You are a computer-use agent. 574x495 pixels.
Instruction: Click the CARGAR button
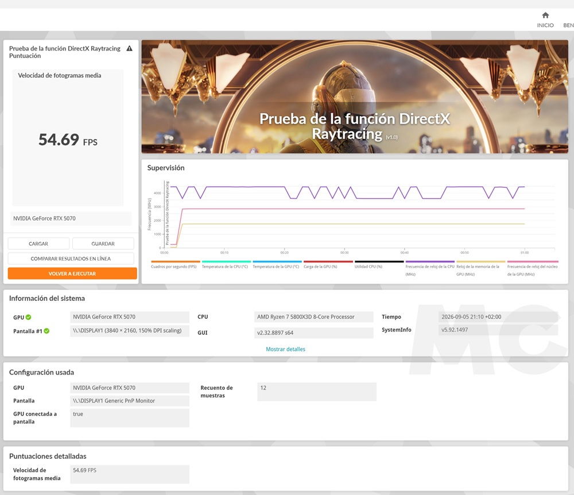point(38,244)
